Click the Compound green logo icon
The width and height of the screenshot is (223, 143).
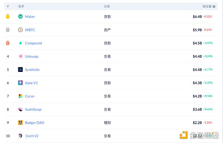point(20,43)
